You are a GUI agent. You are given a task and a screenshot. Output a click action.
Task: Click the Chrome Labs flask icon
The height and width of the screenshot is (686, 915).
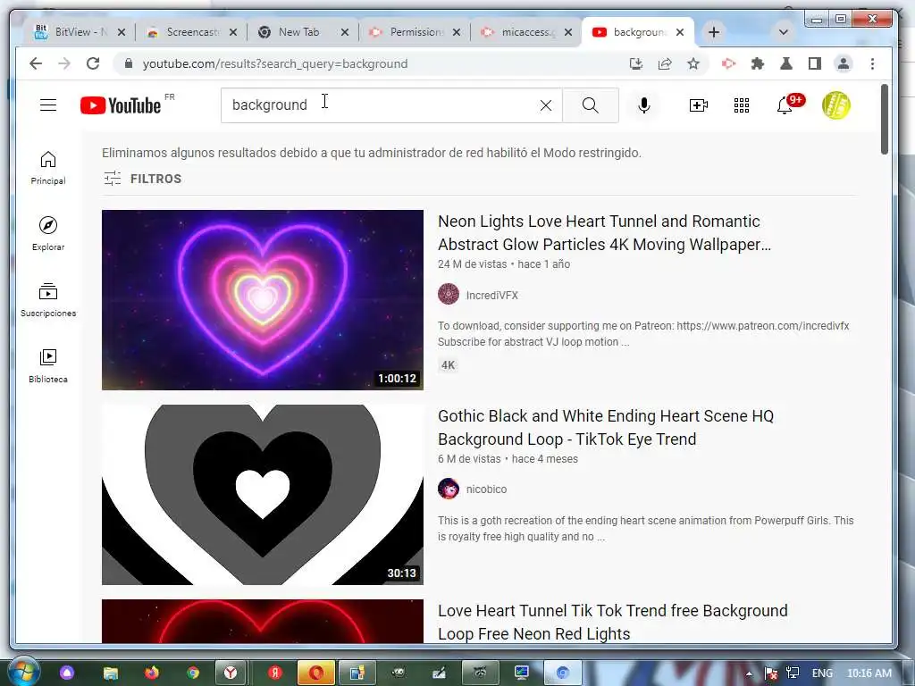point(786,63)
